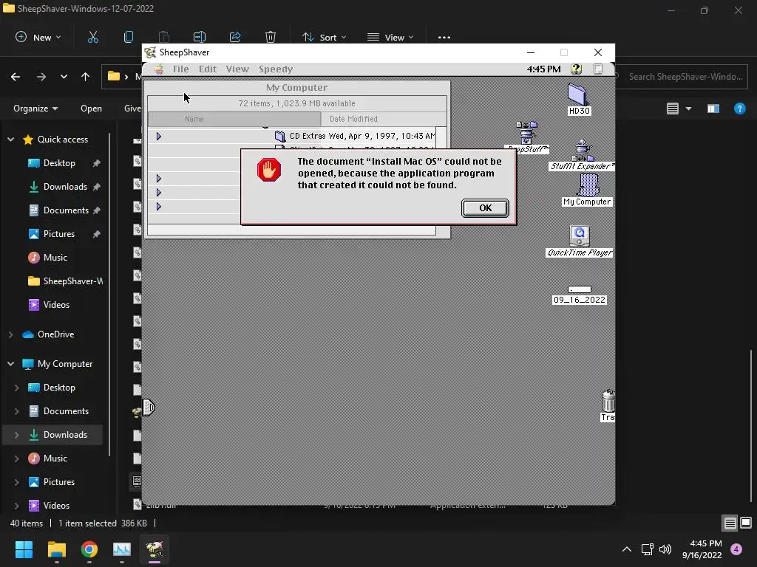The width and height of the screenshot is (757, 567).
Task: Click the Cut icon in Explorer
Action: [92, 37]
